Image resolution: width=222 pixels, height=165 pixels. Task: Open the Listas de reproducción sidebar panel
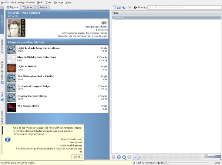[x=2, y=71]
